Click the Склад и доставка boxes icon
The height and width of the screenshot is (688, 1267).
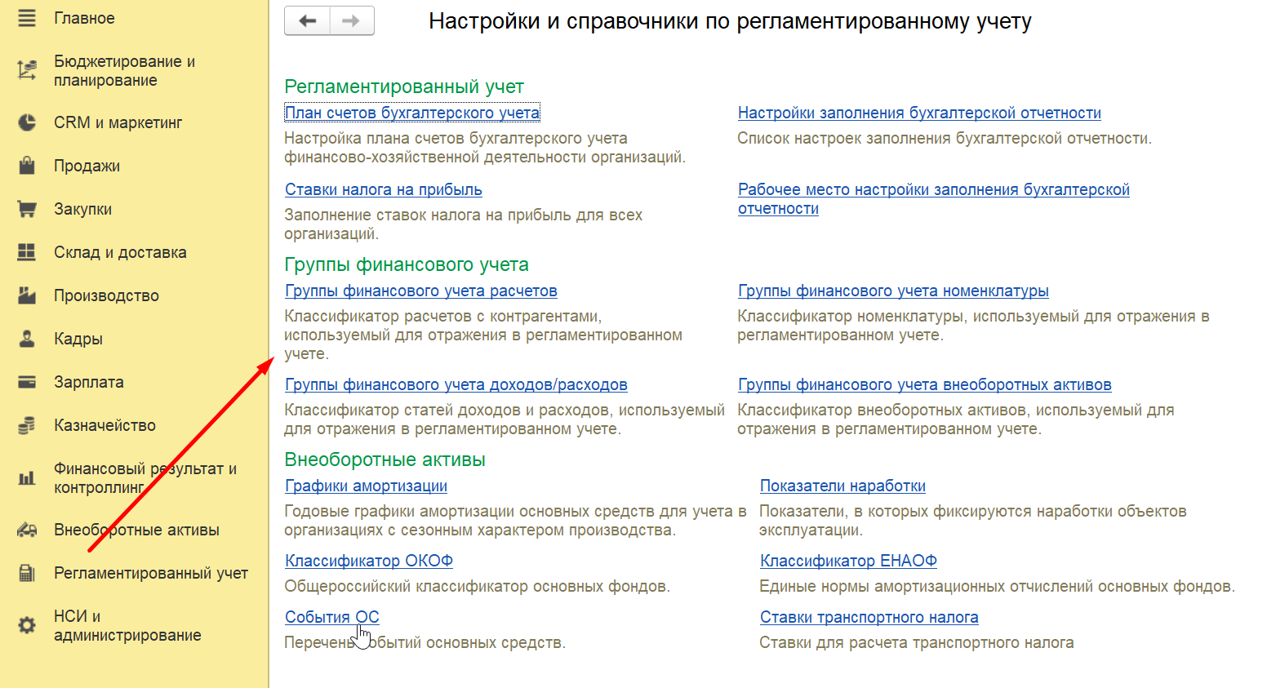click(27, 252)
